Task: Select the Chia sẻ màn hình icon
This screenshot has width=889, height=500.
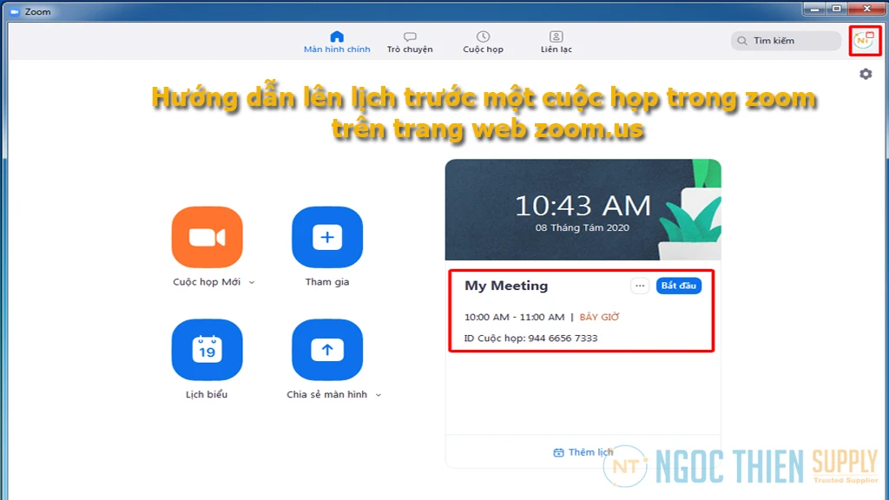Action: coord(326,349)
